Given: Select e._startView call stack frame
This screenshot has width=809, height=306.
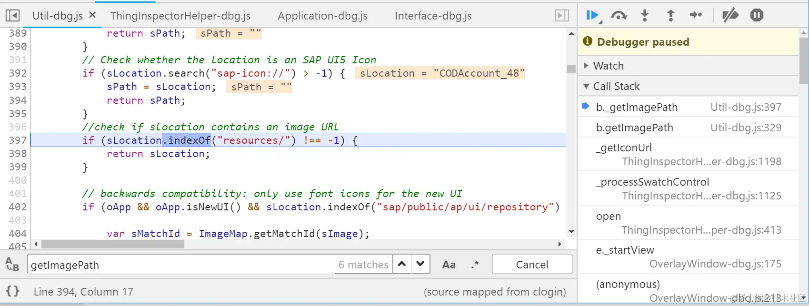Looking at the screenshot, I should [x=688, y=257].
